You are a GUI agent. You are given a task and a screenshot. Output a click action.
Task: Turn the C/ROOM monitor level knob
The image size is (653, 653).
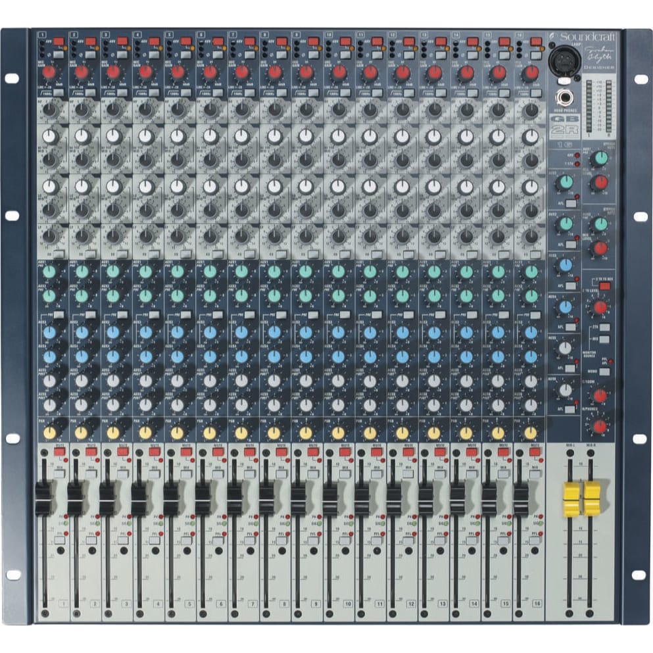coord(600,394)
